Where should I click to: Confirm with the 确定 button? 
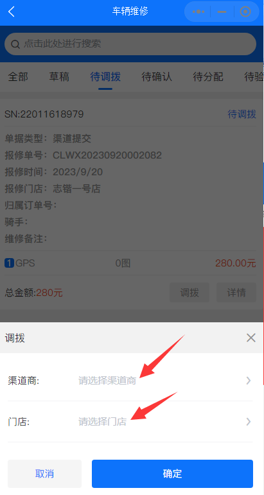pyautogui.click(x=172, y=474)
